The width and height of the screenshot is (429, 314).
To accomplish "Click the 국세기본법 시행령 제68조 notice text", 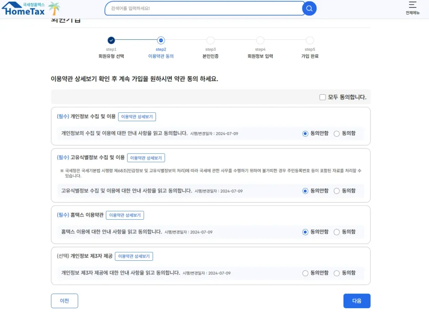I will (x=211, y=173).
